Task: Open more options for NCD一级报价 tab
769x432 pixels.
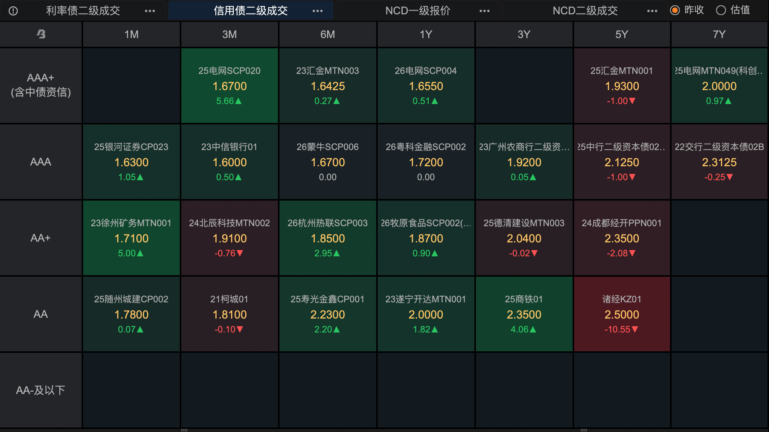Action: [485, 11]
